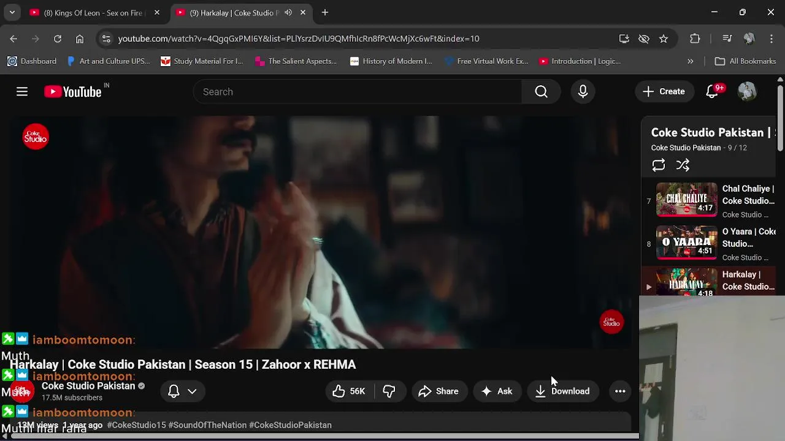Click the Coke Studio logo in the player's bottom-right corner
This screenshot has height=441, width=785.
611,323
